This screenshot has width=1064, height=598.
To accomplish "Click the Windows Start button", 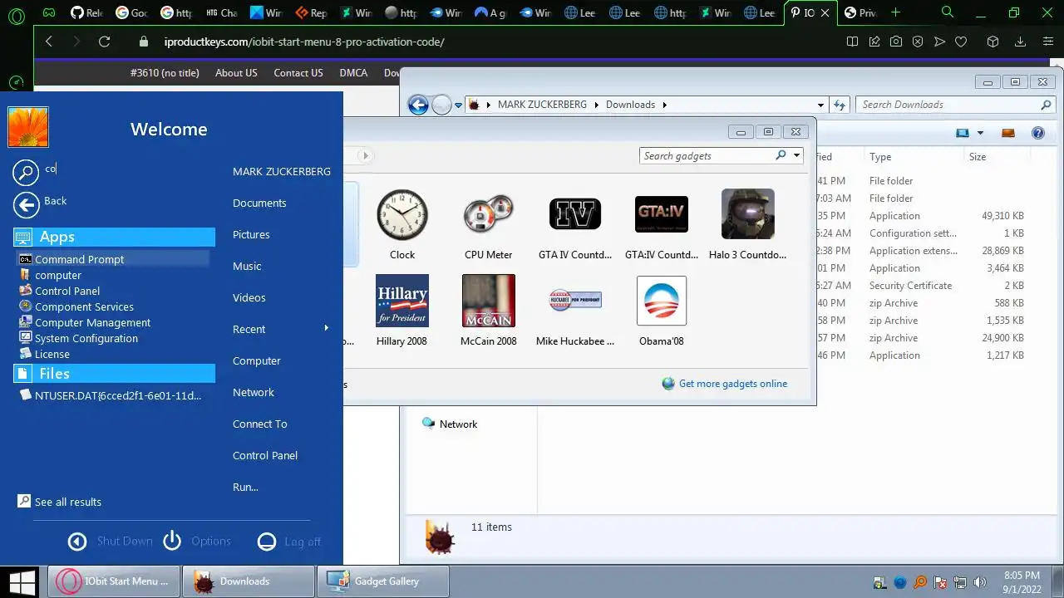I will (22, 581).
